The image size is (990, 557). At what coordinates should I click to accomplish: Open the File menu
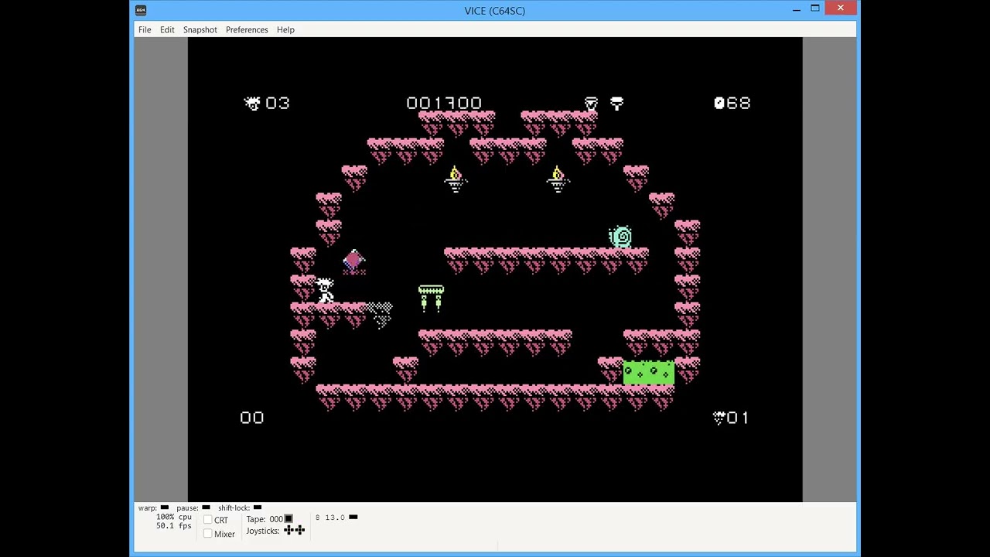145,29
